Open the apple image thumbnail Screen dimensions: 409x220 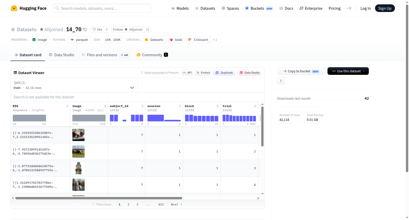pos(78,135)
